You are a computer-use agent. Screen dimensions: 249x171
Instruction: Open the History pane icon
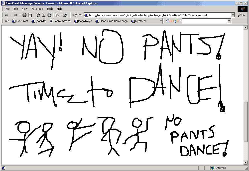pos(49,15)
